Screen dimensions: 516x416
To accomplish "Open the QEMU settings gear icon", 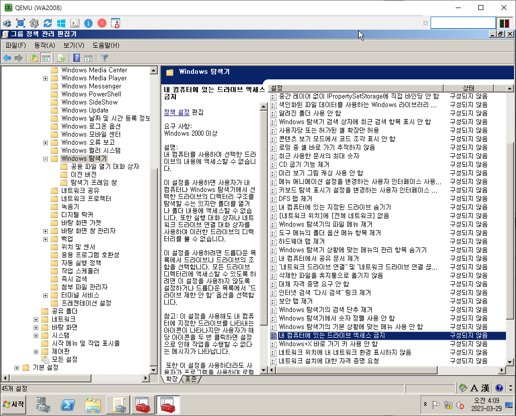I will click(34, 23).
